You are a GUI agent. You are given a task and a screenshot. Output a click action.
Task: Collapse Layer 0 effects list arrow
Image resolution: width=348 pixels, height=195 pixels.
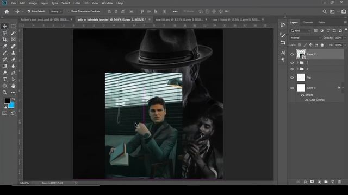click(343, 88)
